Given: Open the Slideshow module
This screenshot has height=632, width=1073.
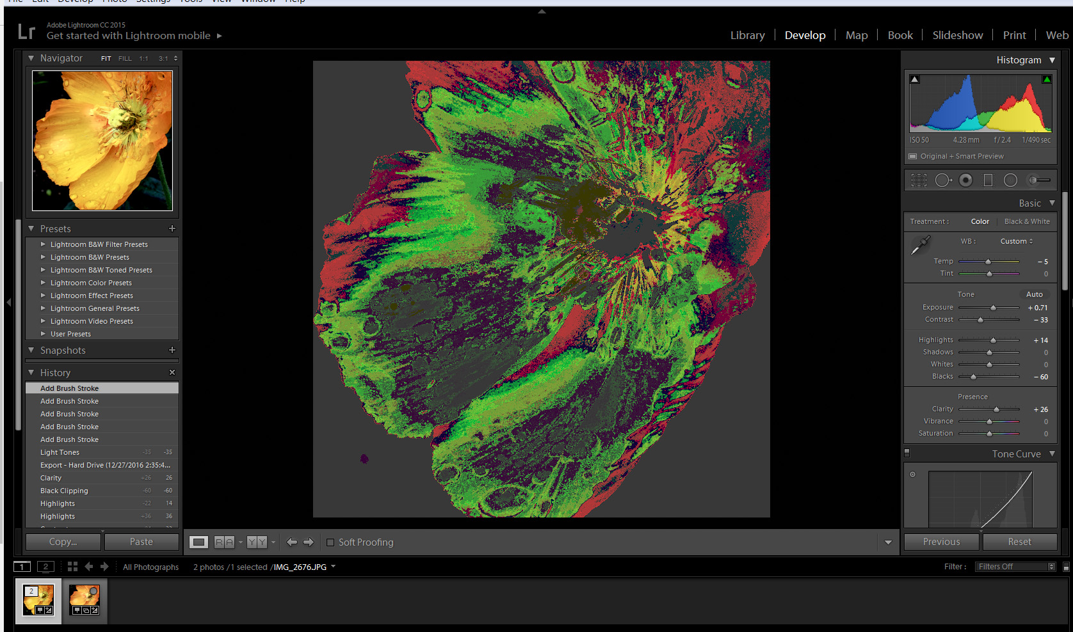Looking at the screenshot, I should pos(957,35).
